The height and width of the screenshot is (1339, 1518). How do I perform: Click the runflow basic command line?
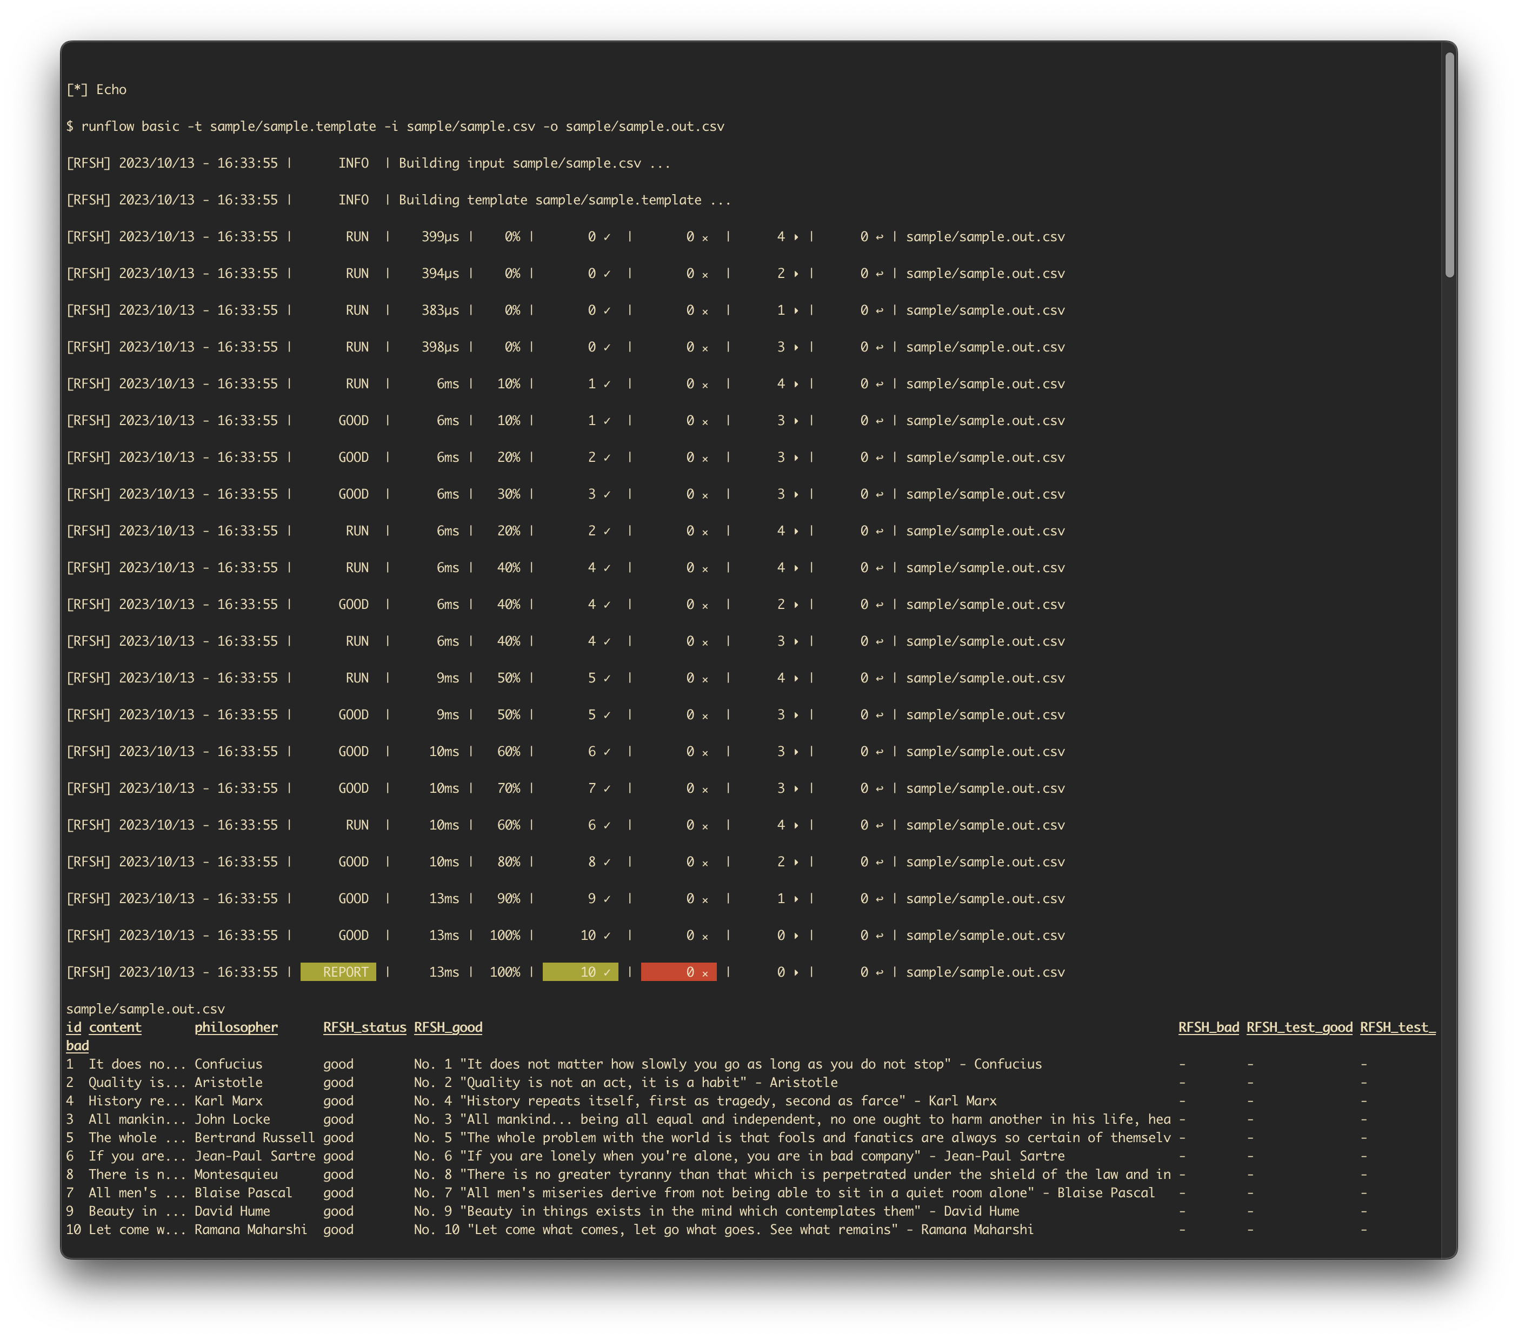point(395,127)
